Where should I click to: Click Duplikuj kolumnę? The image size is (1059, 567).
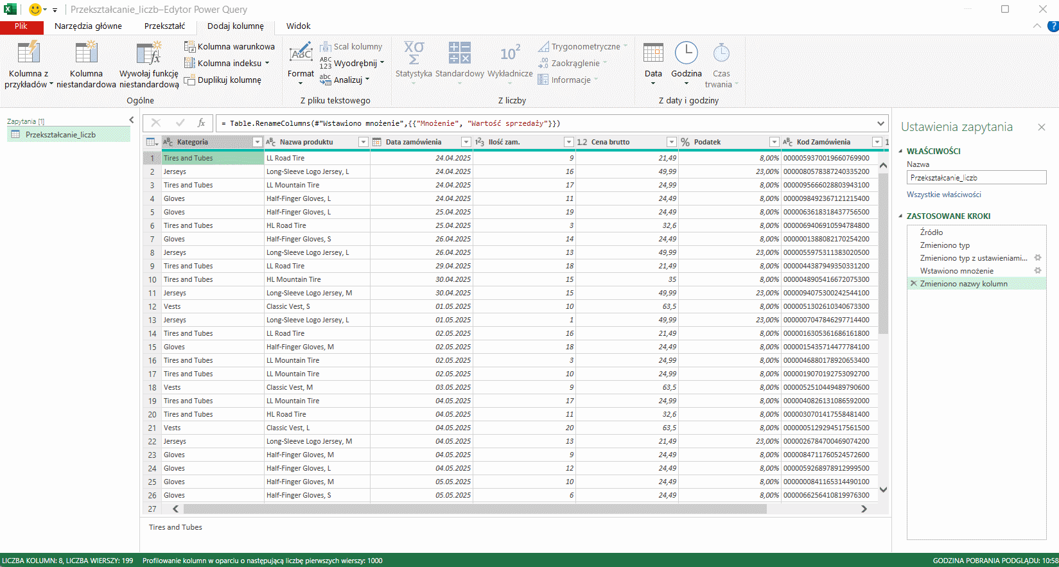223,80
